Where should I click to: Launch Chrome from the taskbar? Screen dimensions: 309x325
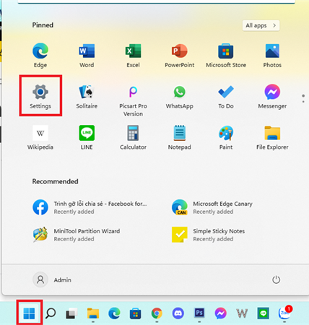tap(157, 313)
